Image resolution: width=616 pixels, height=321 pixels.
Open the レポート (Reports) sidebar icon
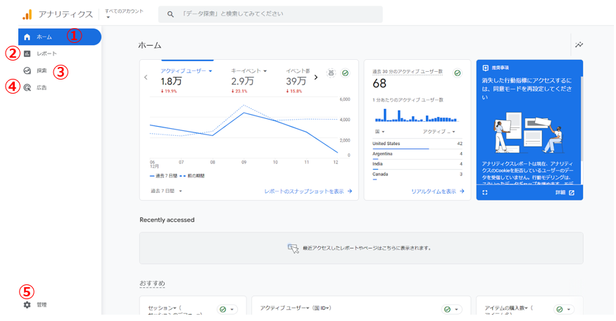[27, 53]
